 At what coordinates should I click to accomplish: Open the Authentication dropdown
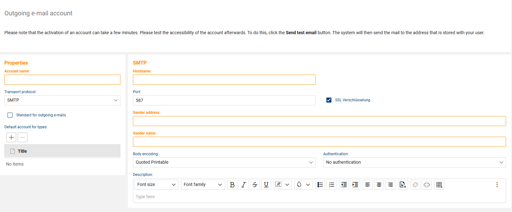coord(414,162)
